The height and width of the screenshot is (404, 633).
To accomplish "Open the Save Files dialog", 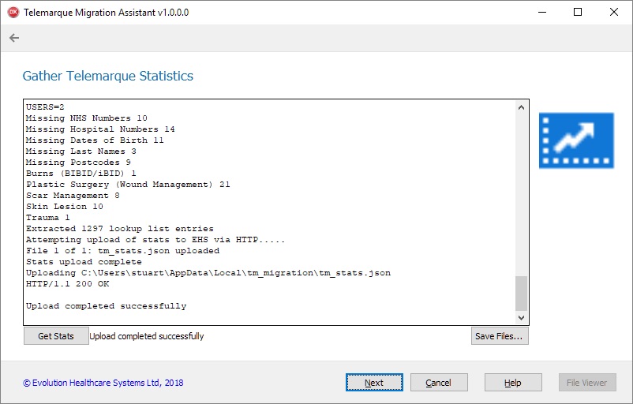I will click(500, 336).
